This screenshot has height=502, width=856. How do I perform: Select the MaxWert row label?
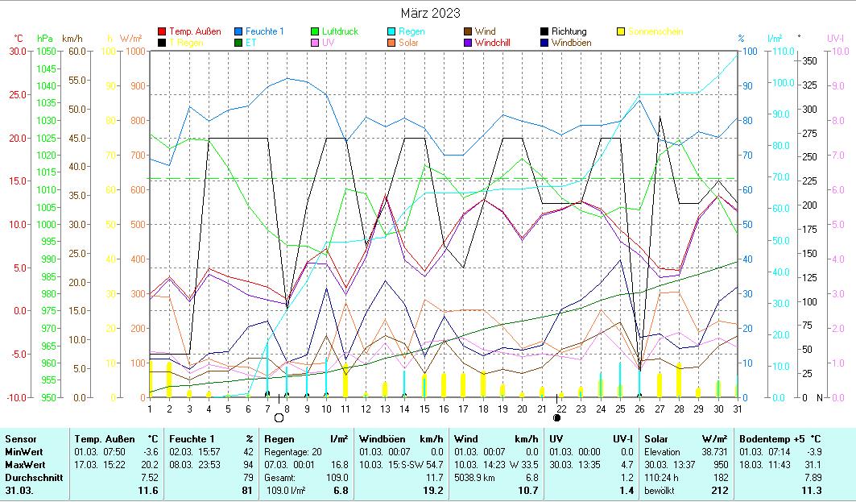pyautogui.click(x=25, y=465)
